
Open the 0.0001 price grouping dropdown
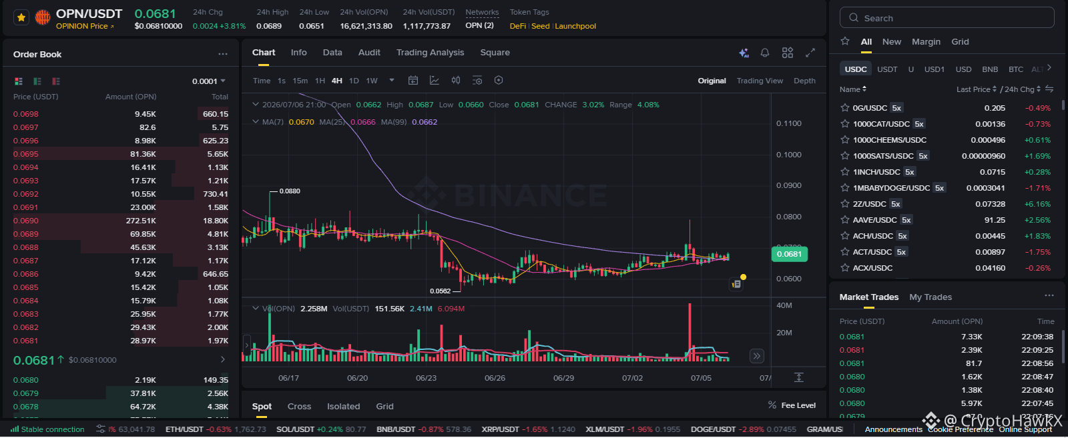(x=209, y=81)
